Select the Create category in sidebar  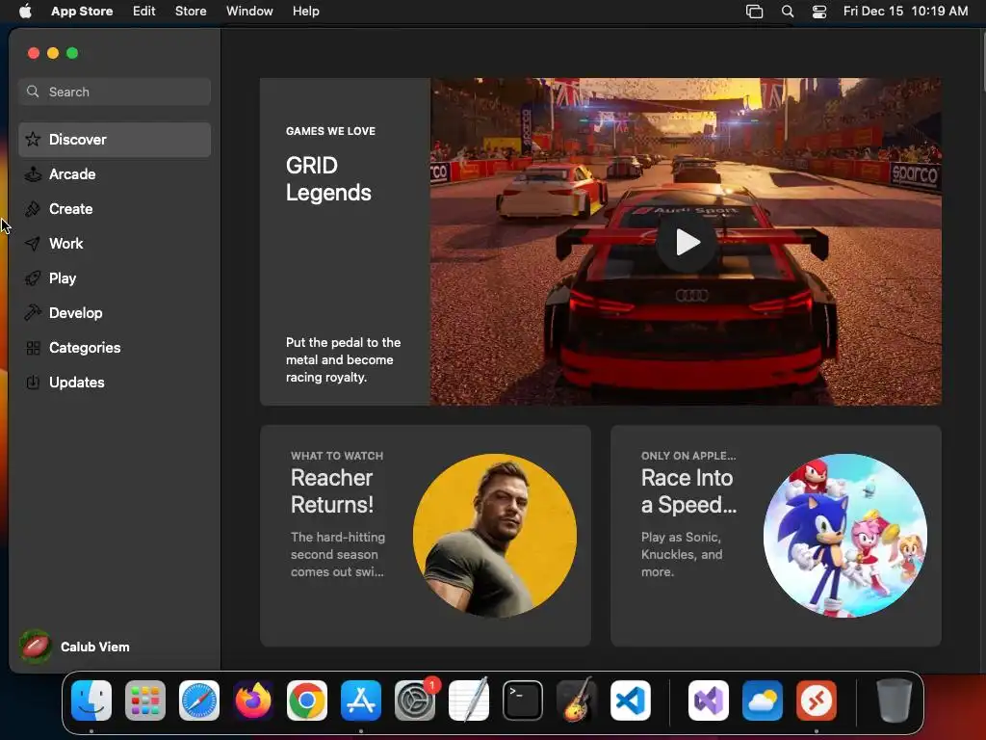click(x=115, y=209)
